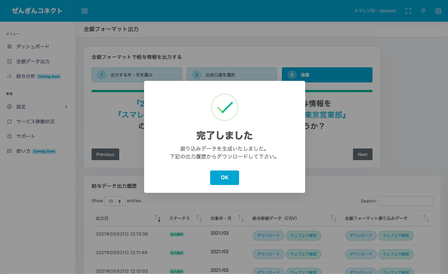448x274 pixels.
Task: Select the 全銀データ出力 sidebar icon
Action: pos(9,61)
